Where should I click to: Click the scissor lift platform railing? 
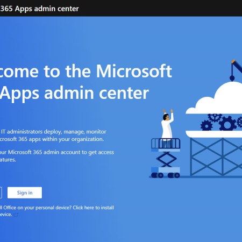(166, 144)
